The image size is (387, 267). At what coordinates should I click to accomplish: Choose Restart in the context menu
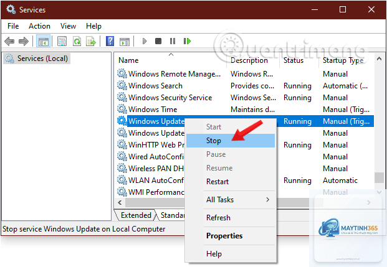(x=231, y=182)
